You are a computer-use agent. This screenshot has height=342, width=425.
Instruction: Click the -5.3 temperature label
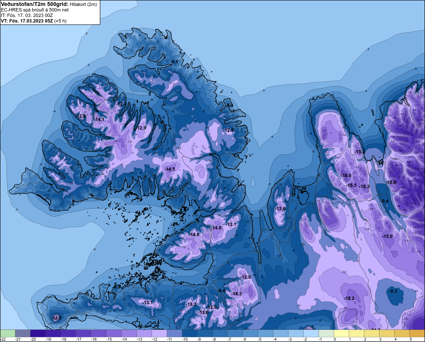229,105
